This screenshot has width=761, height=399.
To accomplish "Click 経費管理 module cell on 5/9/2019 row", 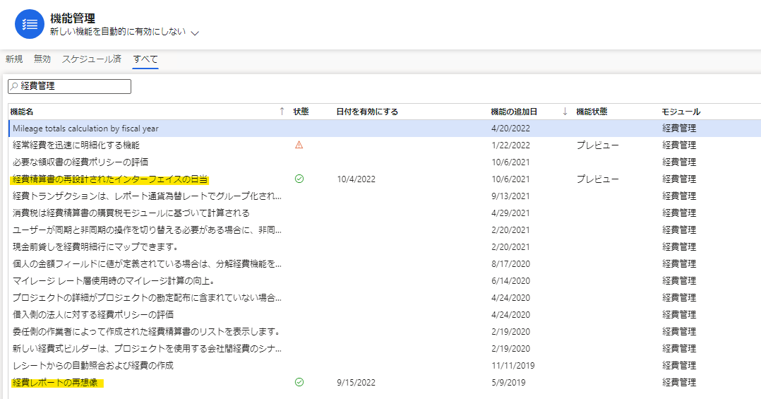I will coord(679,383).
